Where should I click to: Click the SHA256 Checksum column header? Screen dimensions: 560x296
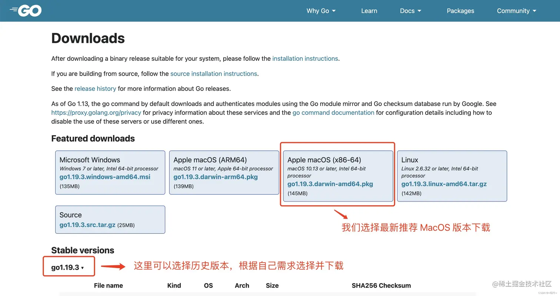[381, 286]
